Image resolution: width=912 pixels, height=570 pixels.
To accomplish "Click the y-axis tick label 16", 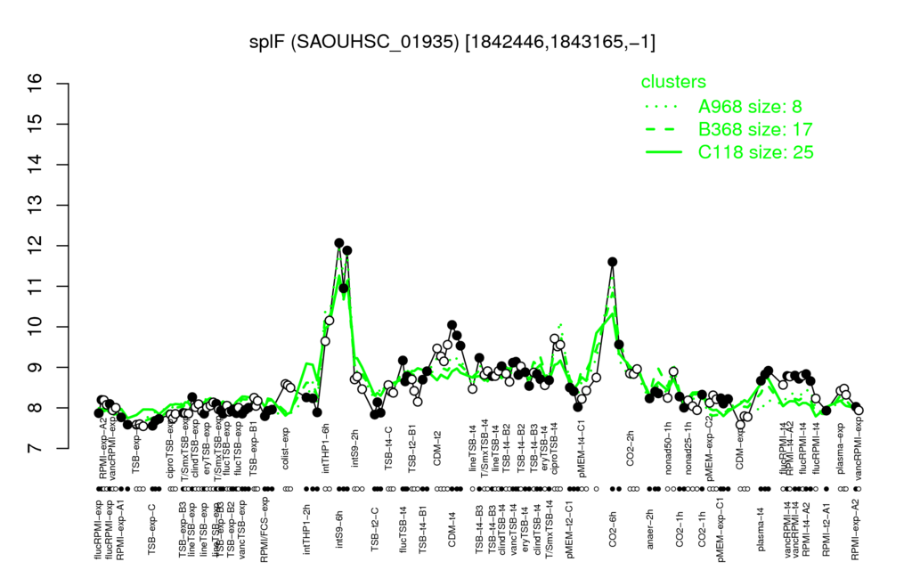I will click(x=36, y=84).
